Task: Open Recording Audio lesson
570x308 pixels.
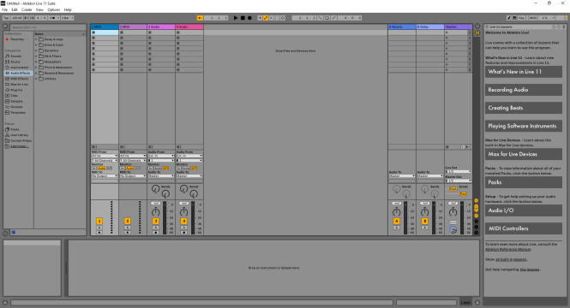Action: click(x=524, y=90)
